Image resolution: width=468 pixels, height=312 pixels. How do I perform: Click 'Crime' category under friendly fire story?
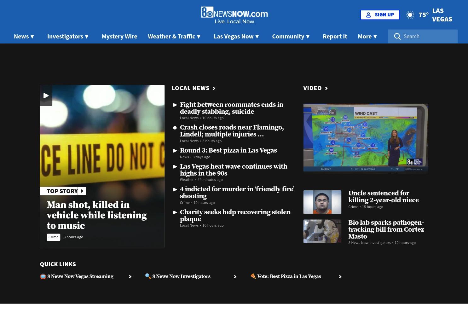(185, 203)
